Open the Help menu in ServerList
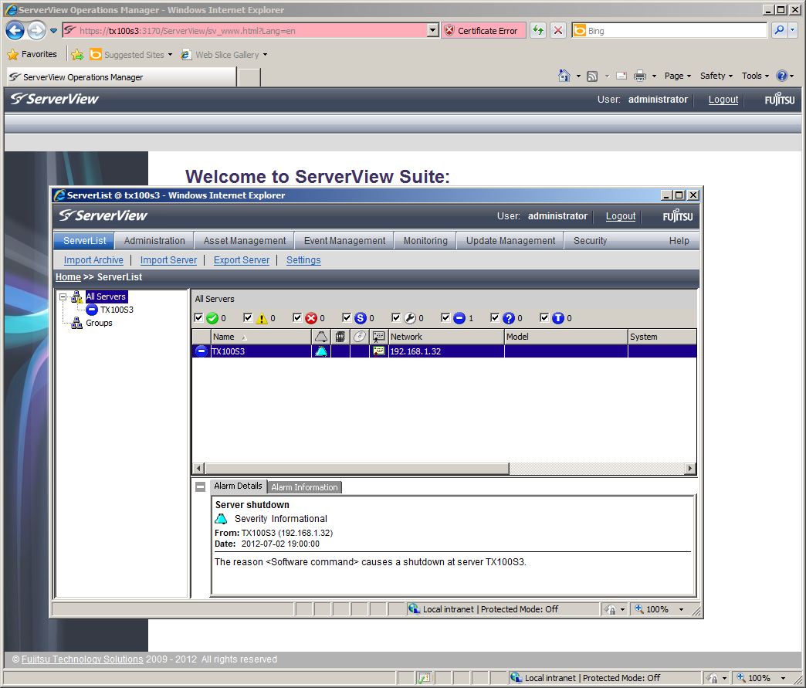This screenshot has width=806, height=688. pyautogui.click(x=679, y=241)
